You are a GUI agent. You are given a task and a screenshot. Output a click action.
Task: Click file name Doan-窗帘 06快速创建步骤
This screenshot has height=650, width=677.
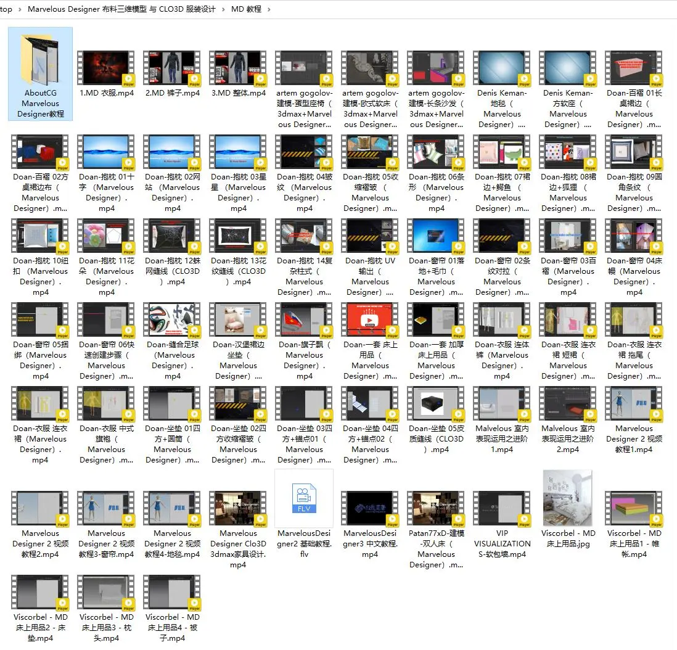106,360
